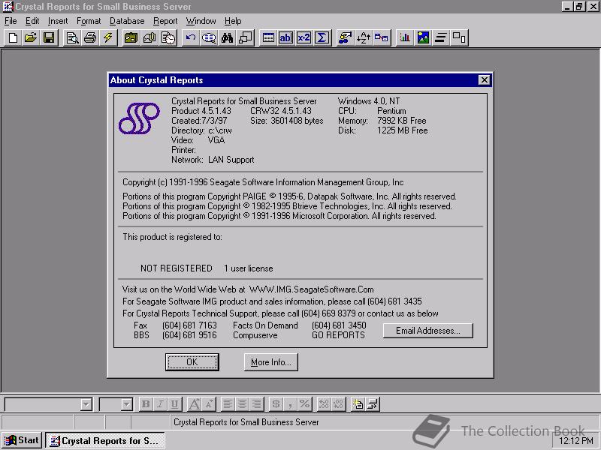Viewport: 601px width, 450px height.
Task: Toggle Italic formatting button
Action: [160, 404]
